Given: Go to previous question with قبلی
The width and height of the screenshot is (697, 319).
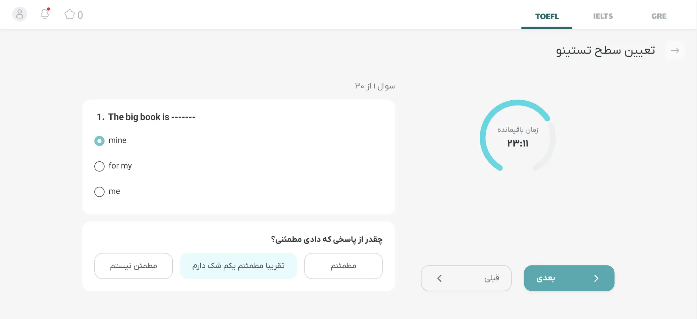Looking at the screenshot, I should click(x=466, y=278).
